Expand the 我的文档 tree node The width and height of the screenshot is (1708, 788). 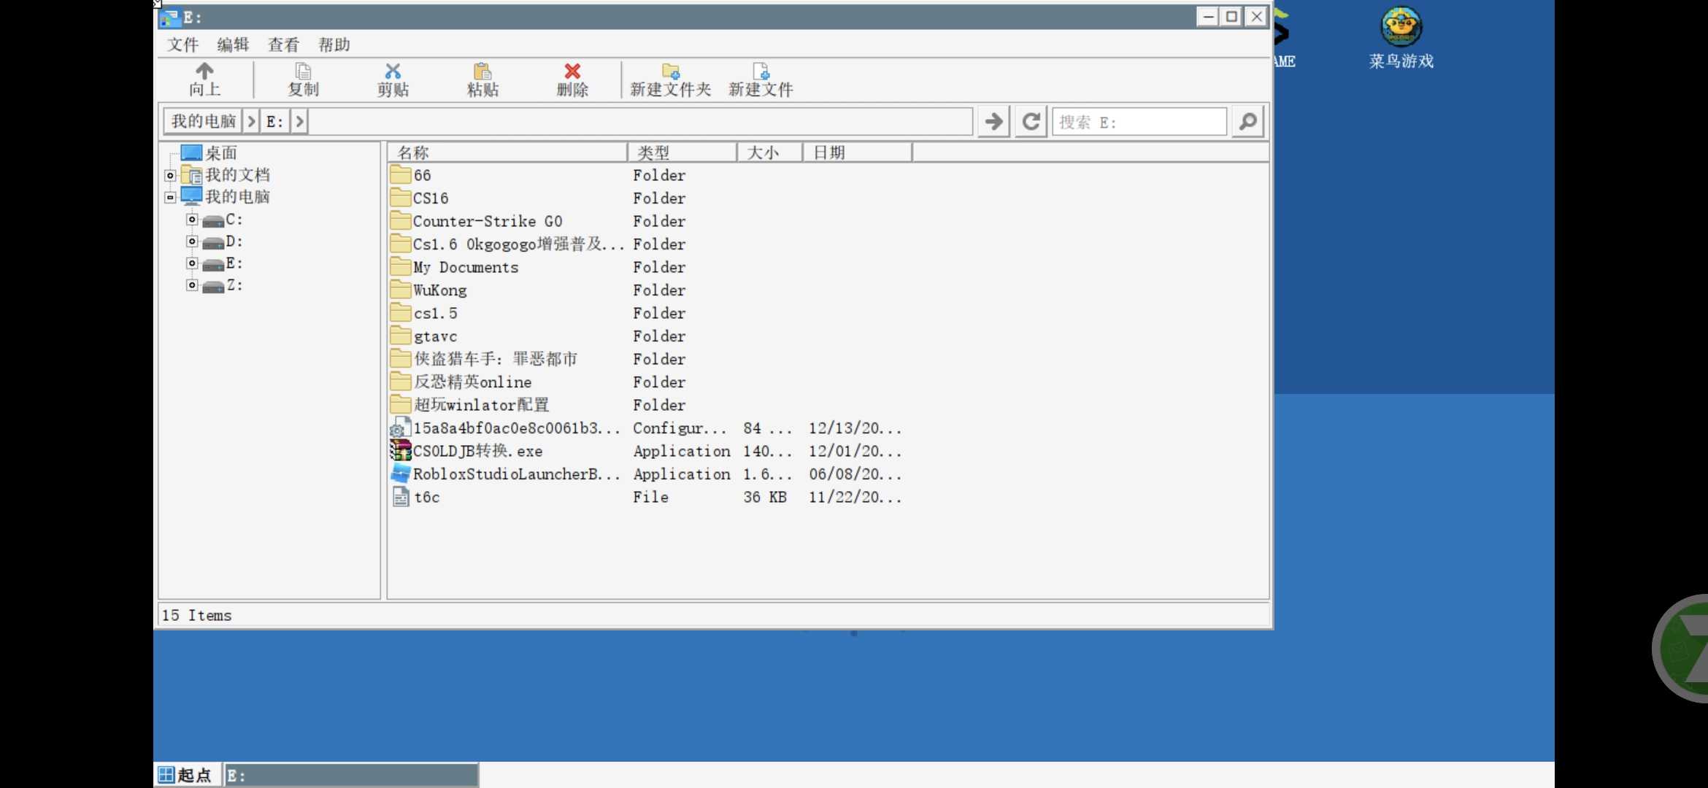(x=170, y=175)
